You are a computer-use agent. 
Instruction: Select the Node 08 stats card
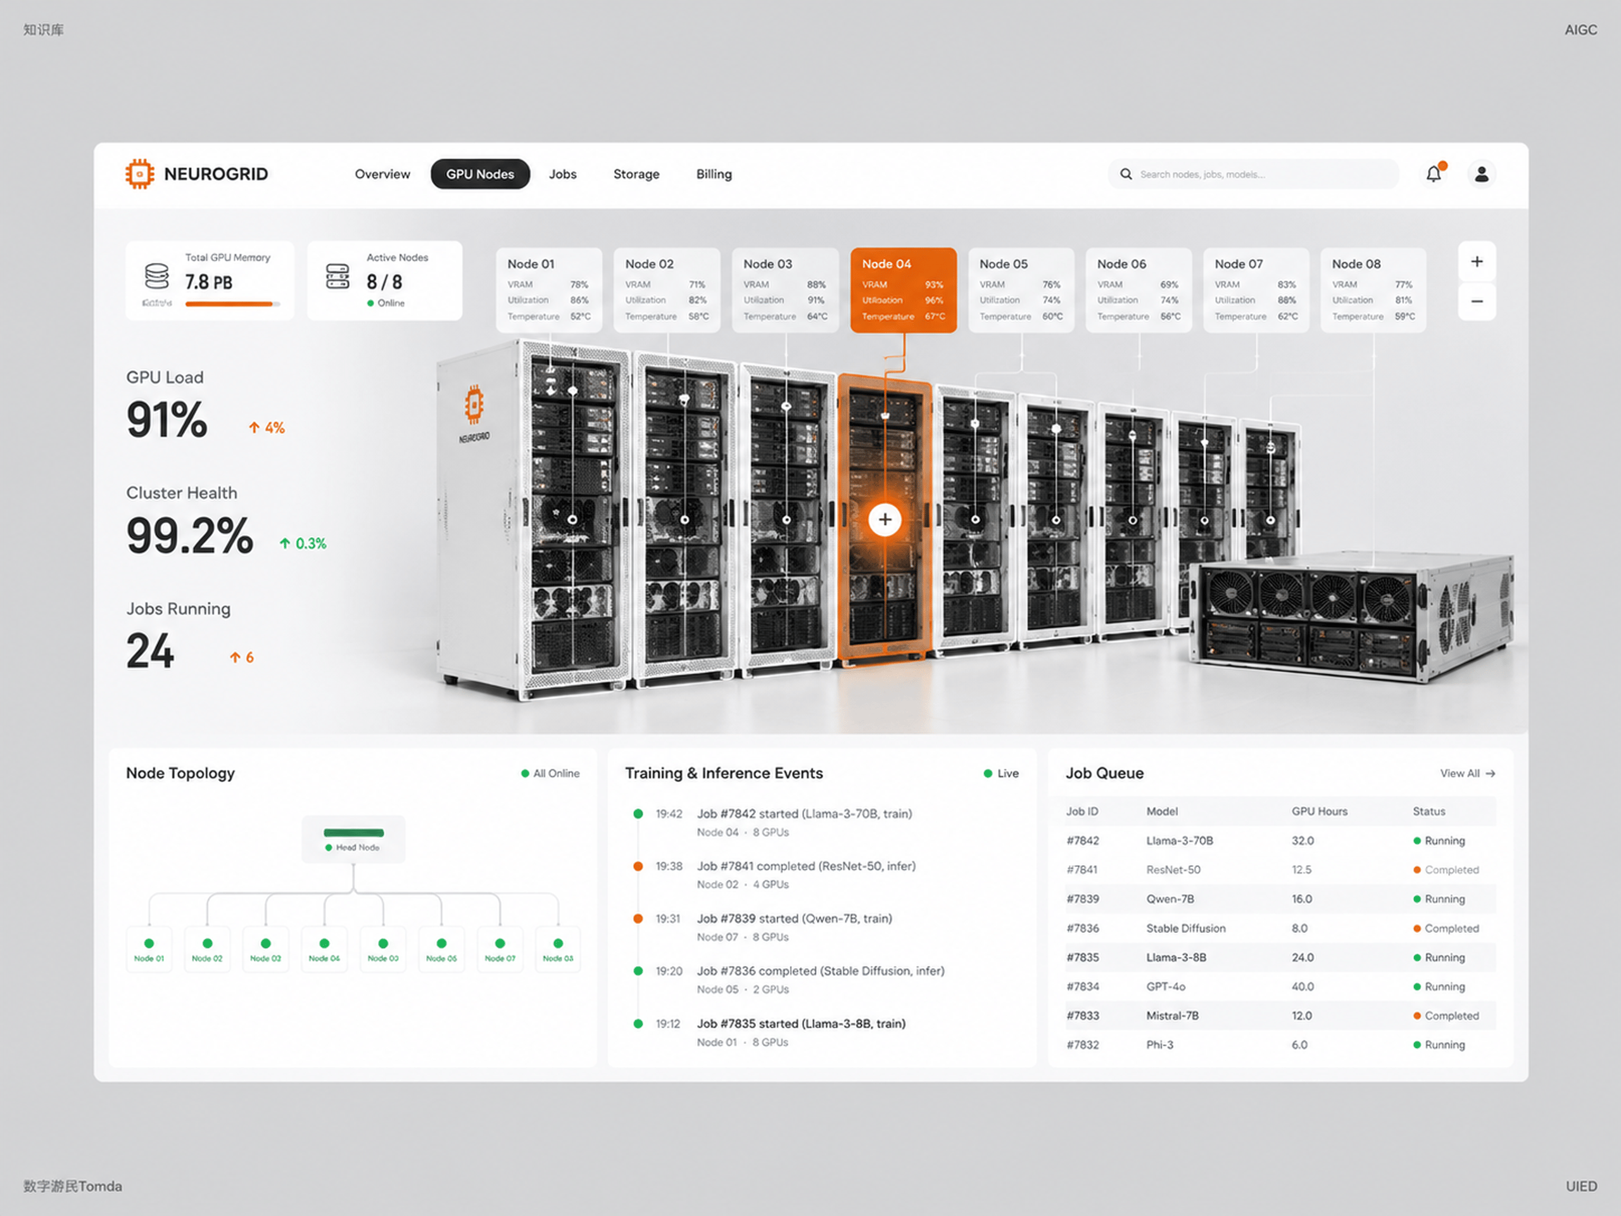click(x=1373, y=290)
